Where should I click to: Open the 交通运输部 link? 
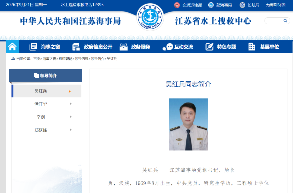(x=192, y=5)
